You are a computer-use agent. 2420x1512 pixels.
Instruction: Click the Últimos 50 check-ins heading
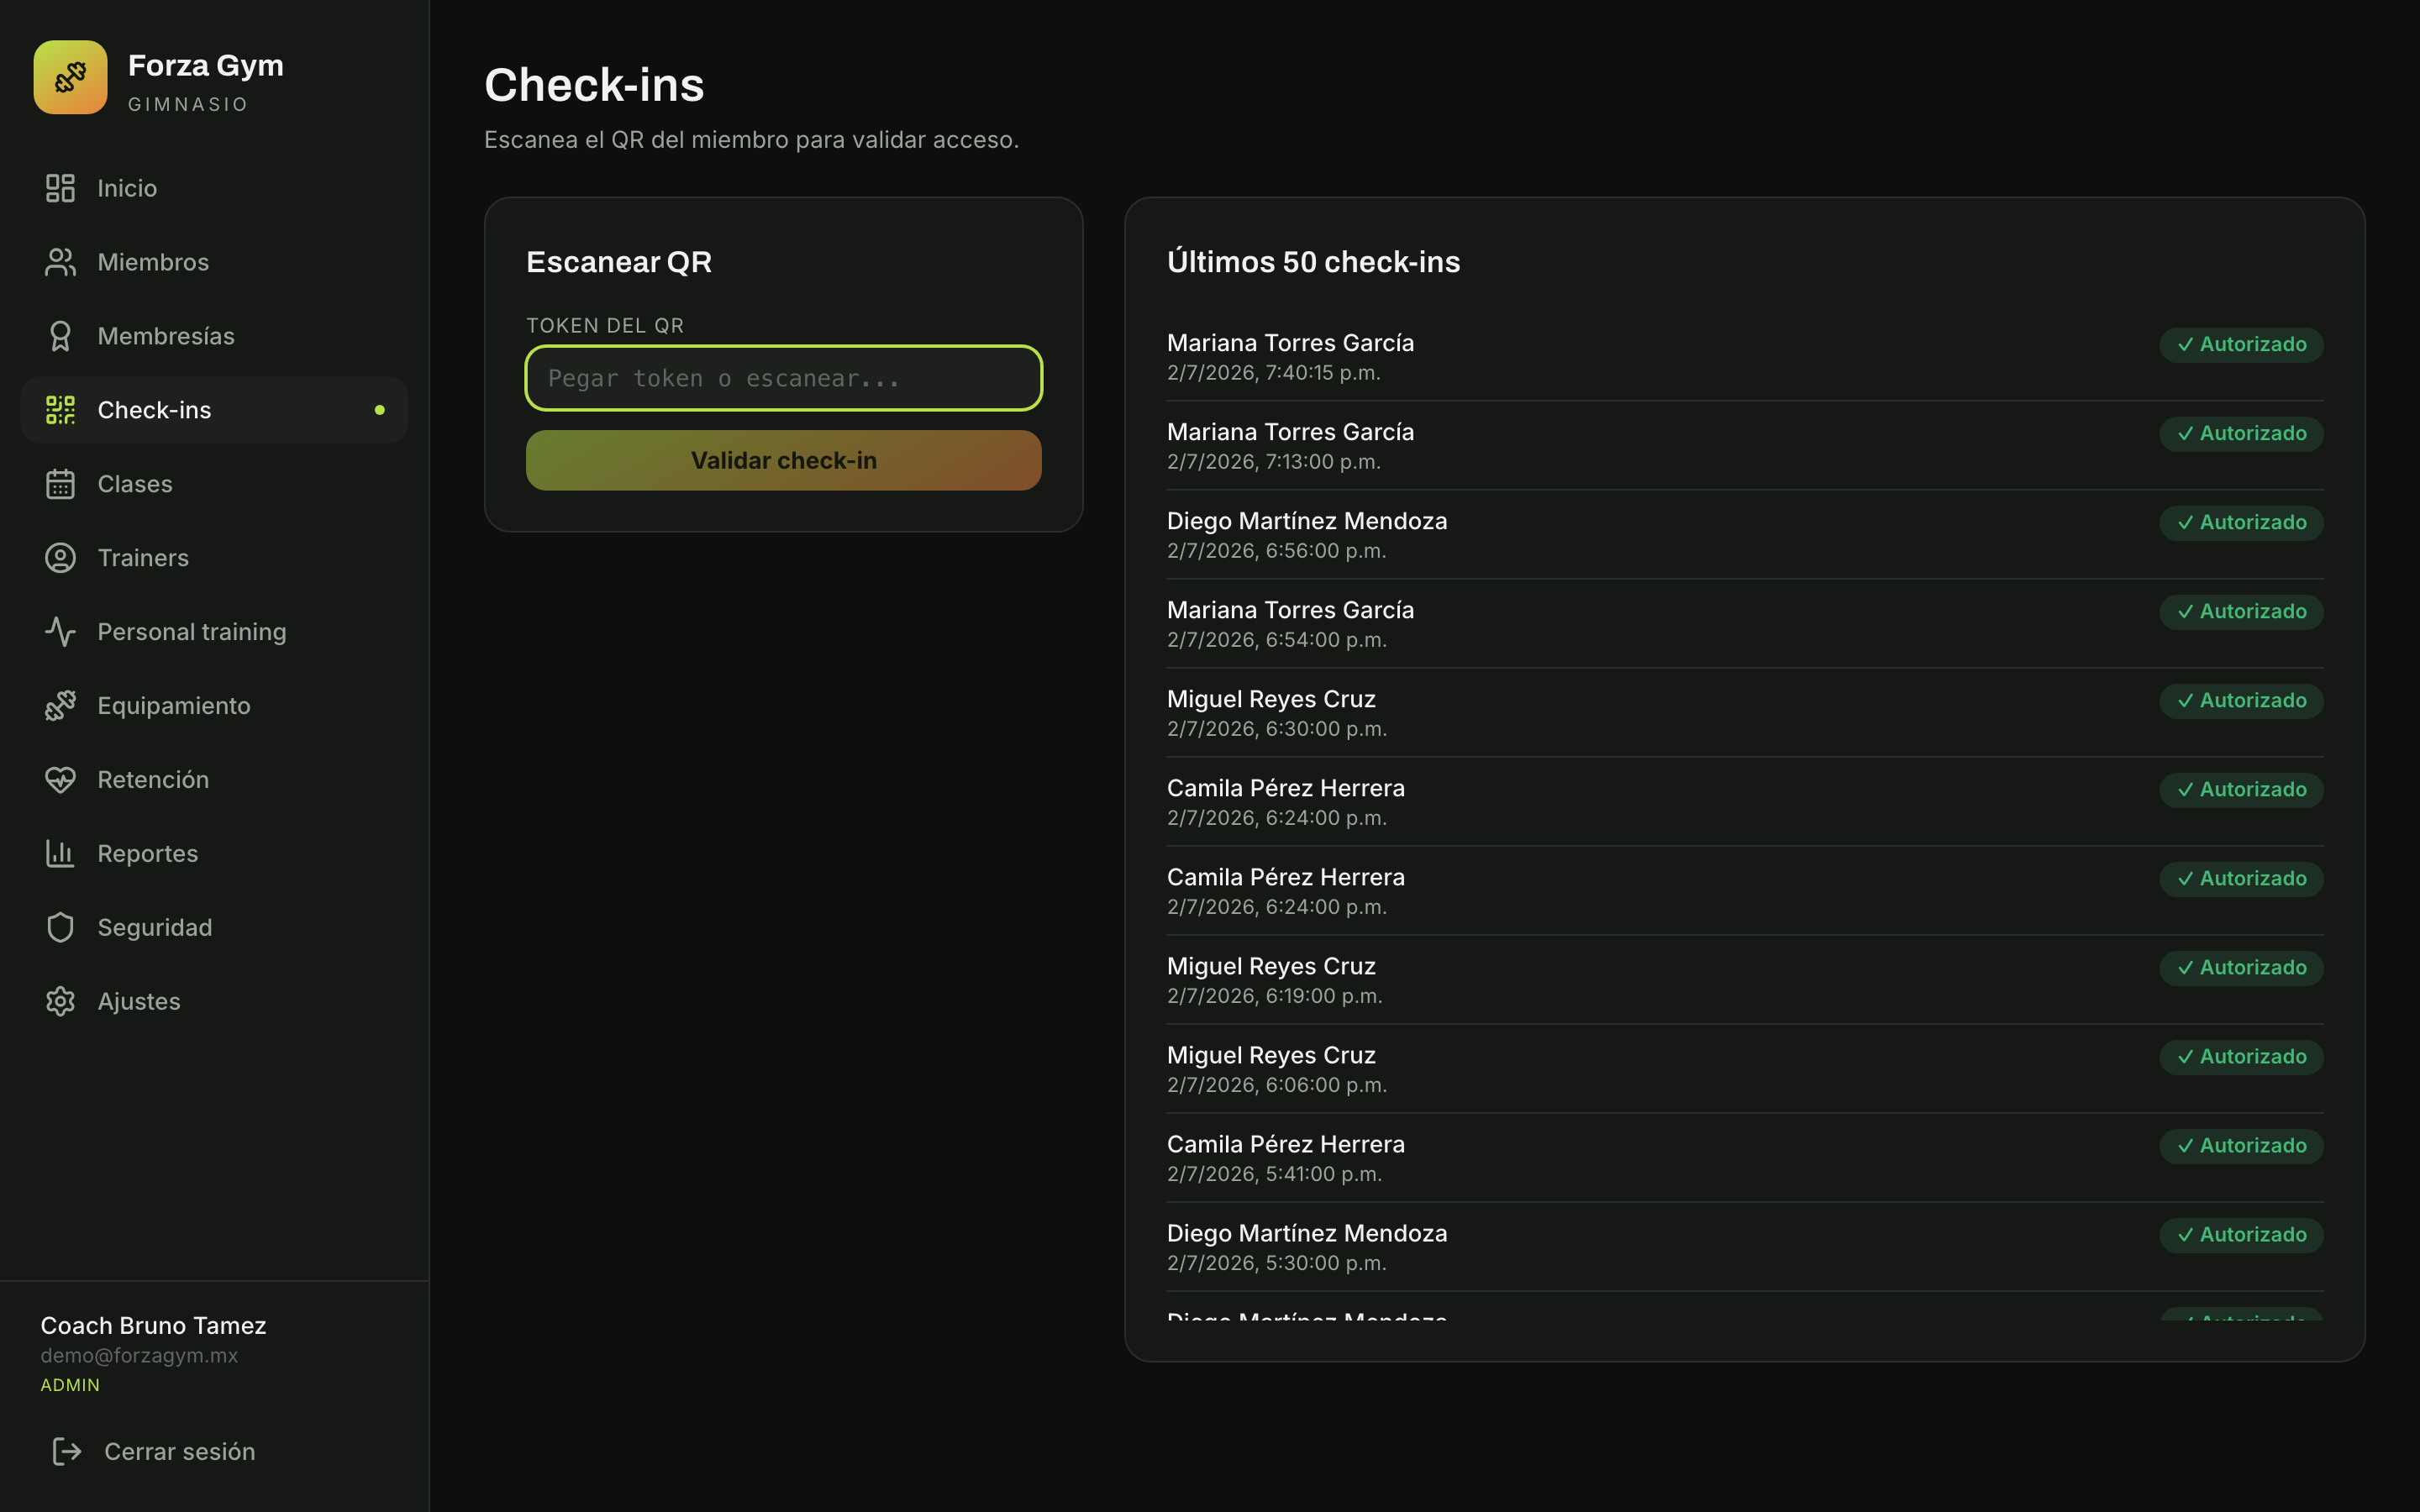(x=1313, y=262)
